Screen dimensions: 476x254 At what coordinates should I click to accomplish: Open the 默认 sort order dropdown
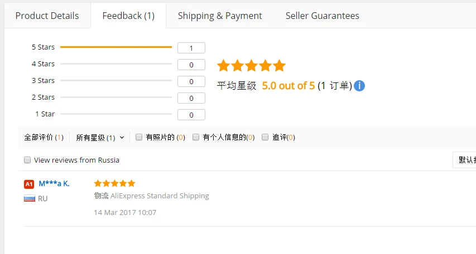click(x=466, y=160)
